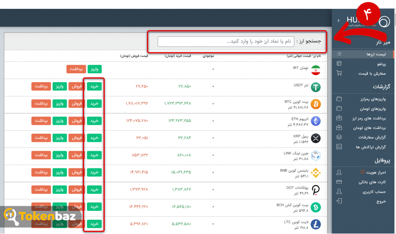Click the موجودی column header

[x=208, y=56]
